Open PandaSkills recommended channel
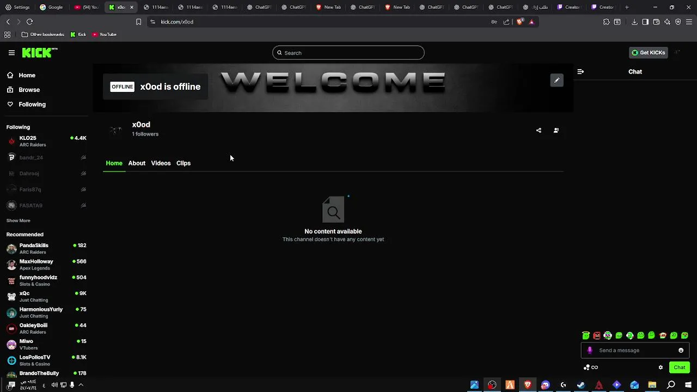The height and width of the screenshot is (392, 697). point(46,249)
